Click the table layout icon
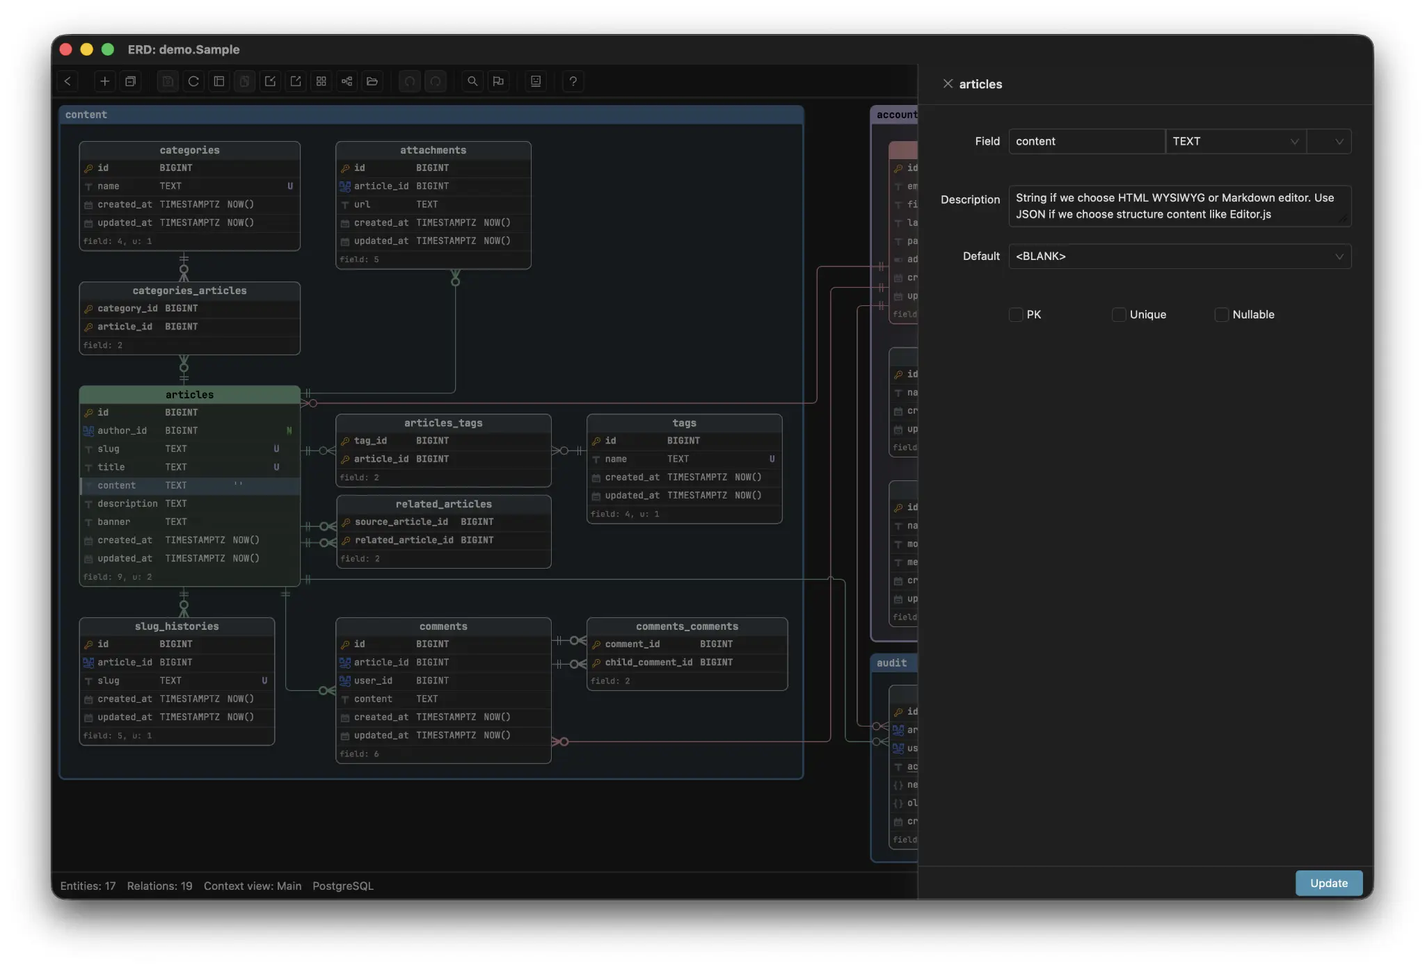 pos(219,81)
